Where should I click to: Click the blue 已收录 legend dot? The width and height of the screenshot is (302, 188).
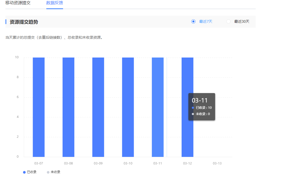pos(24,172)
